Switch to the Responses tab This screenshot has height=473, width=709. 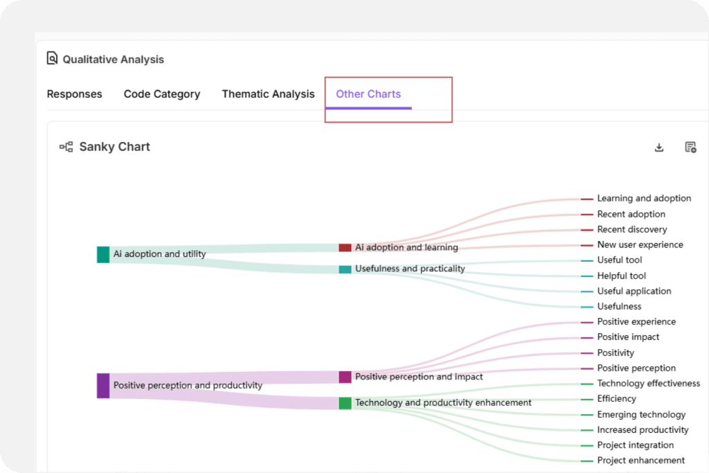tap(74, 94)
